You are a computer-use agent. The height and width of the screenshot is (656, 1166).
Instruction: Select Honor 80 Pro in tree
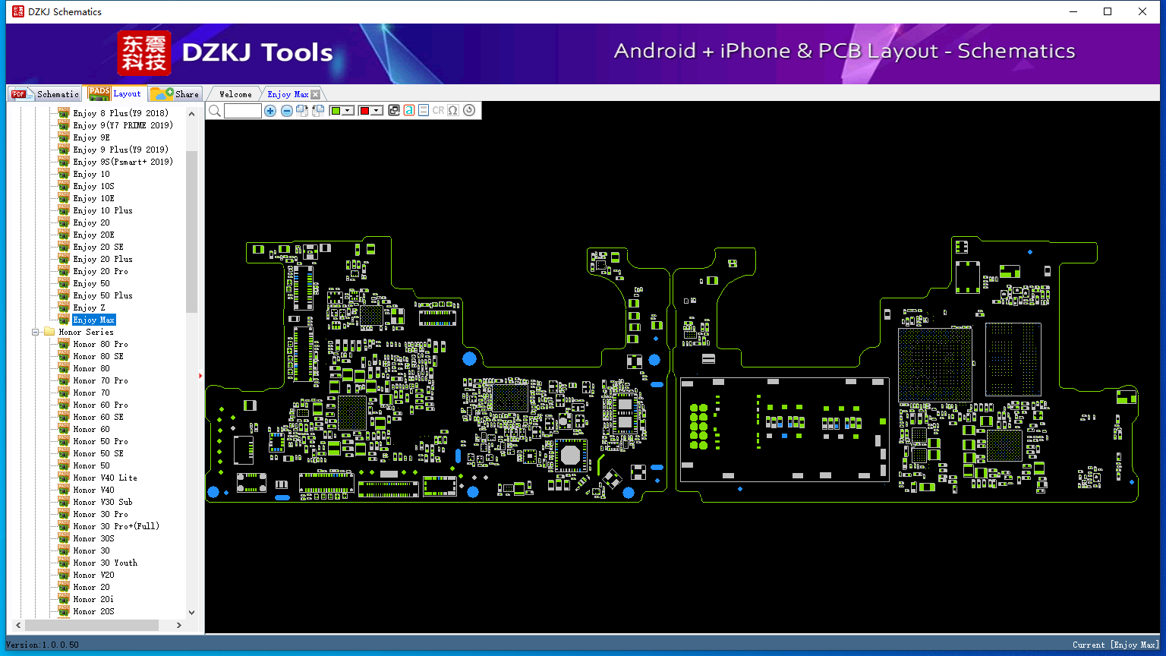pos(100,344)
